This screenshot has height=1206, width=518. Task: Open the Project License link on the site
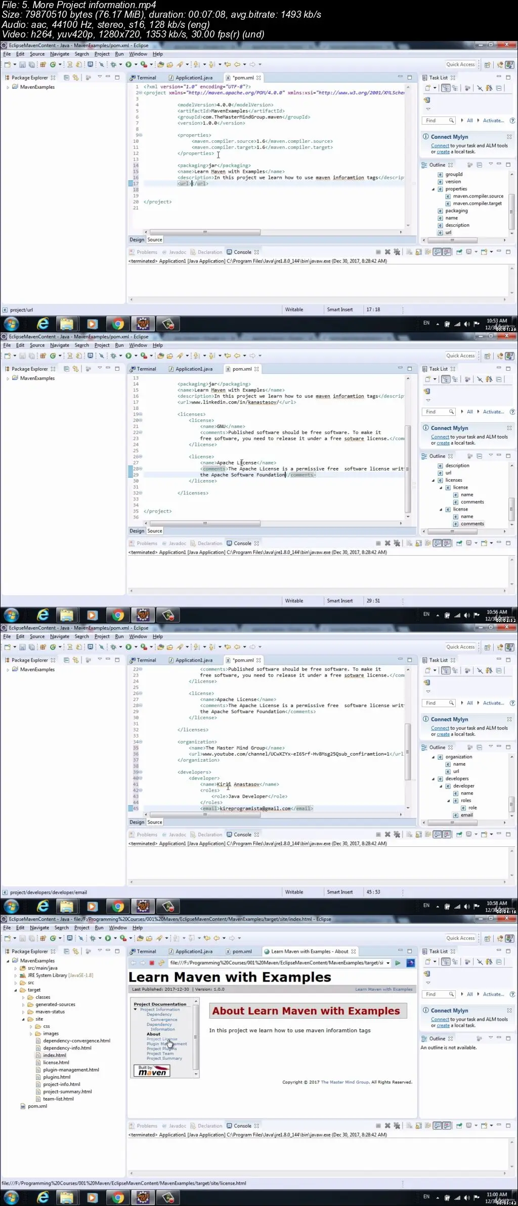click(162, 1039)
